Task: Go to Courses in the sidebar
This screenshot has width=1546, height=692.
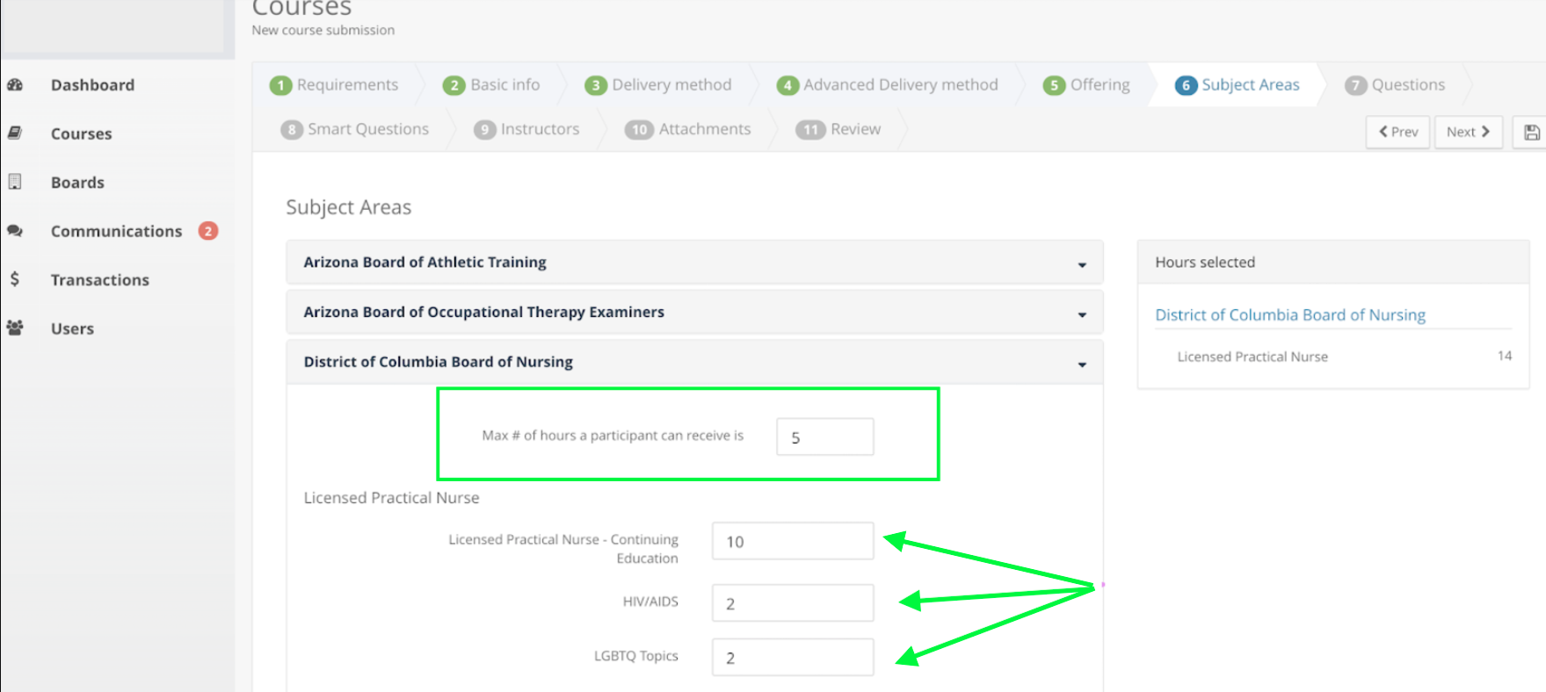Action: click(81, 133)
